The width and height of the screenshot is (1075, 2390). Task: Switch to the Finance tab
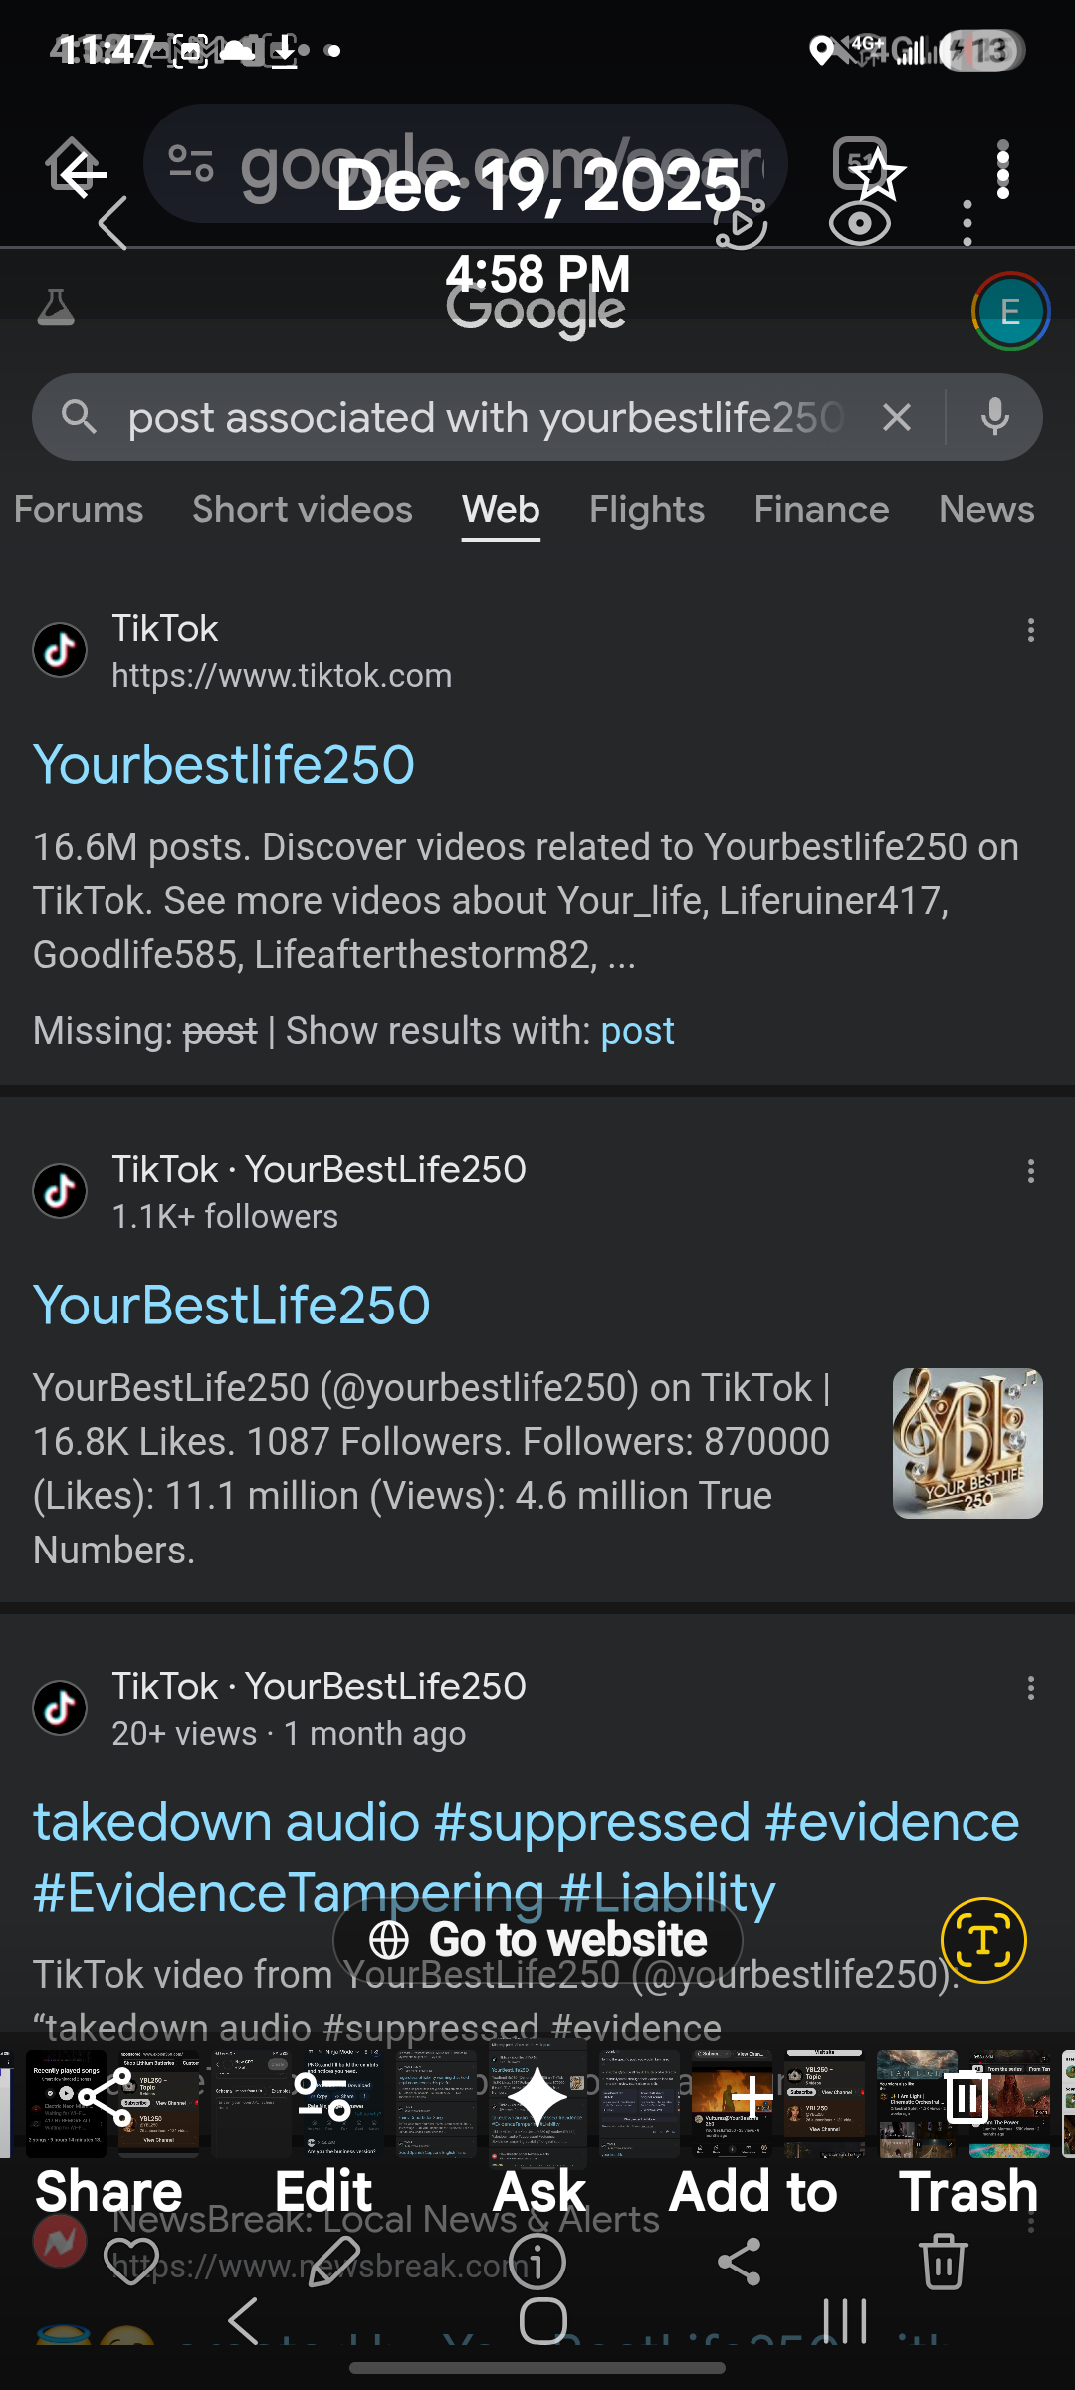click(821, 510)
